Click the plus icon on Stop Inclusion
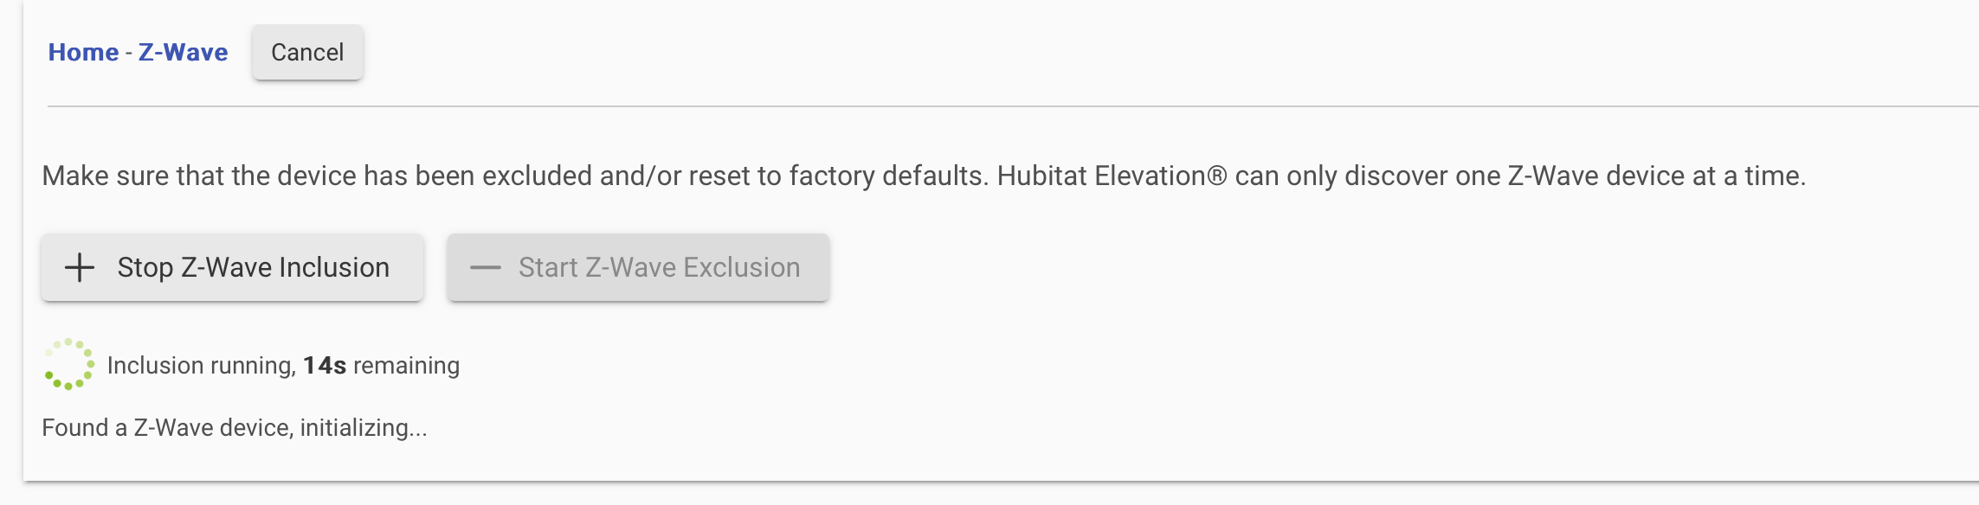This screenshot has height=505, width=1979. tap(80, 268)
